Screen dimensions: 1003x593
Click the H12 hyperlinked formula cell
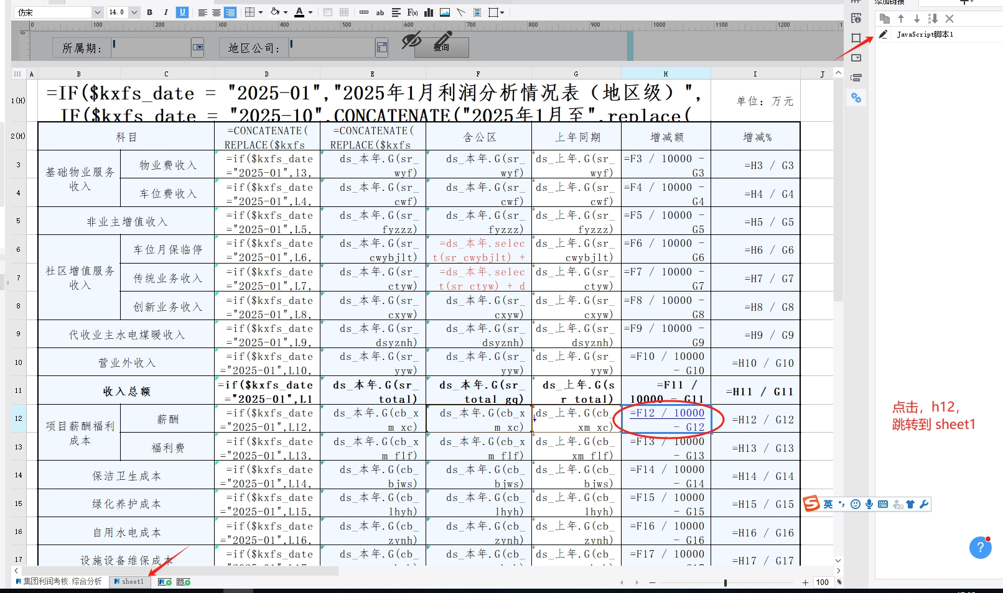pyautogui.click(x=666, y=419)
